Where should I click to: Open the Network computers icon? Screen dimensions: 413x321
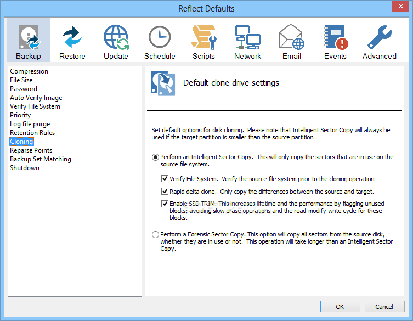tap(247, 37)
